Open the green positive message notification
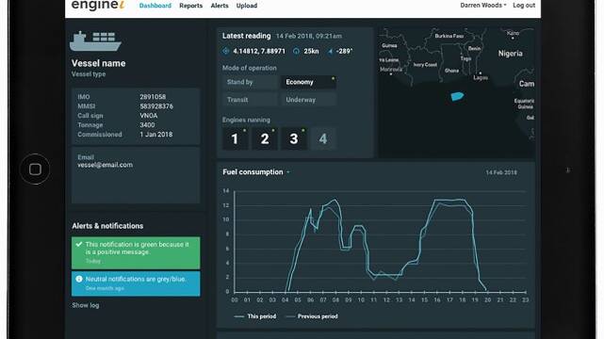The width and height of the screenshot is (604, 339). (x=136, y=252)
